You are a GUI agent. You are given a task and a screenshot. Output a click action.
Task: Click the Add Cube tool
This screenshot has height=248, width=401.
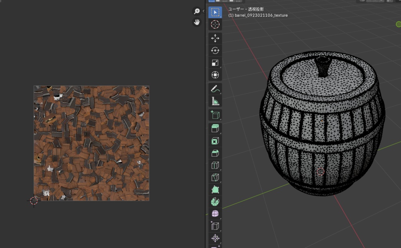215,115
